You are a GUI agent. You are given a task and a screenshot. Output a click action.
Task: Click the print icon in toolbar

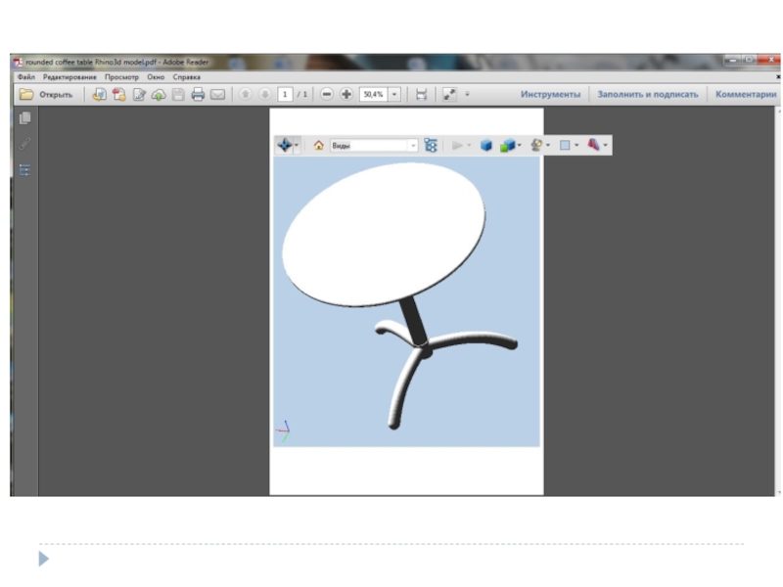[x=198, y=94]
